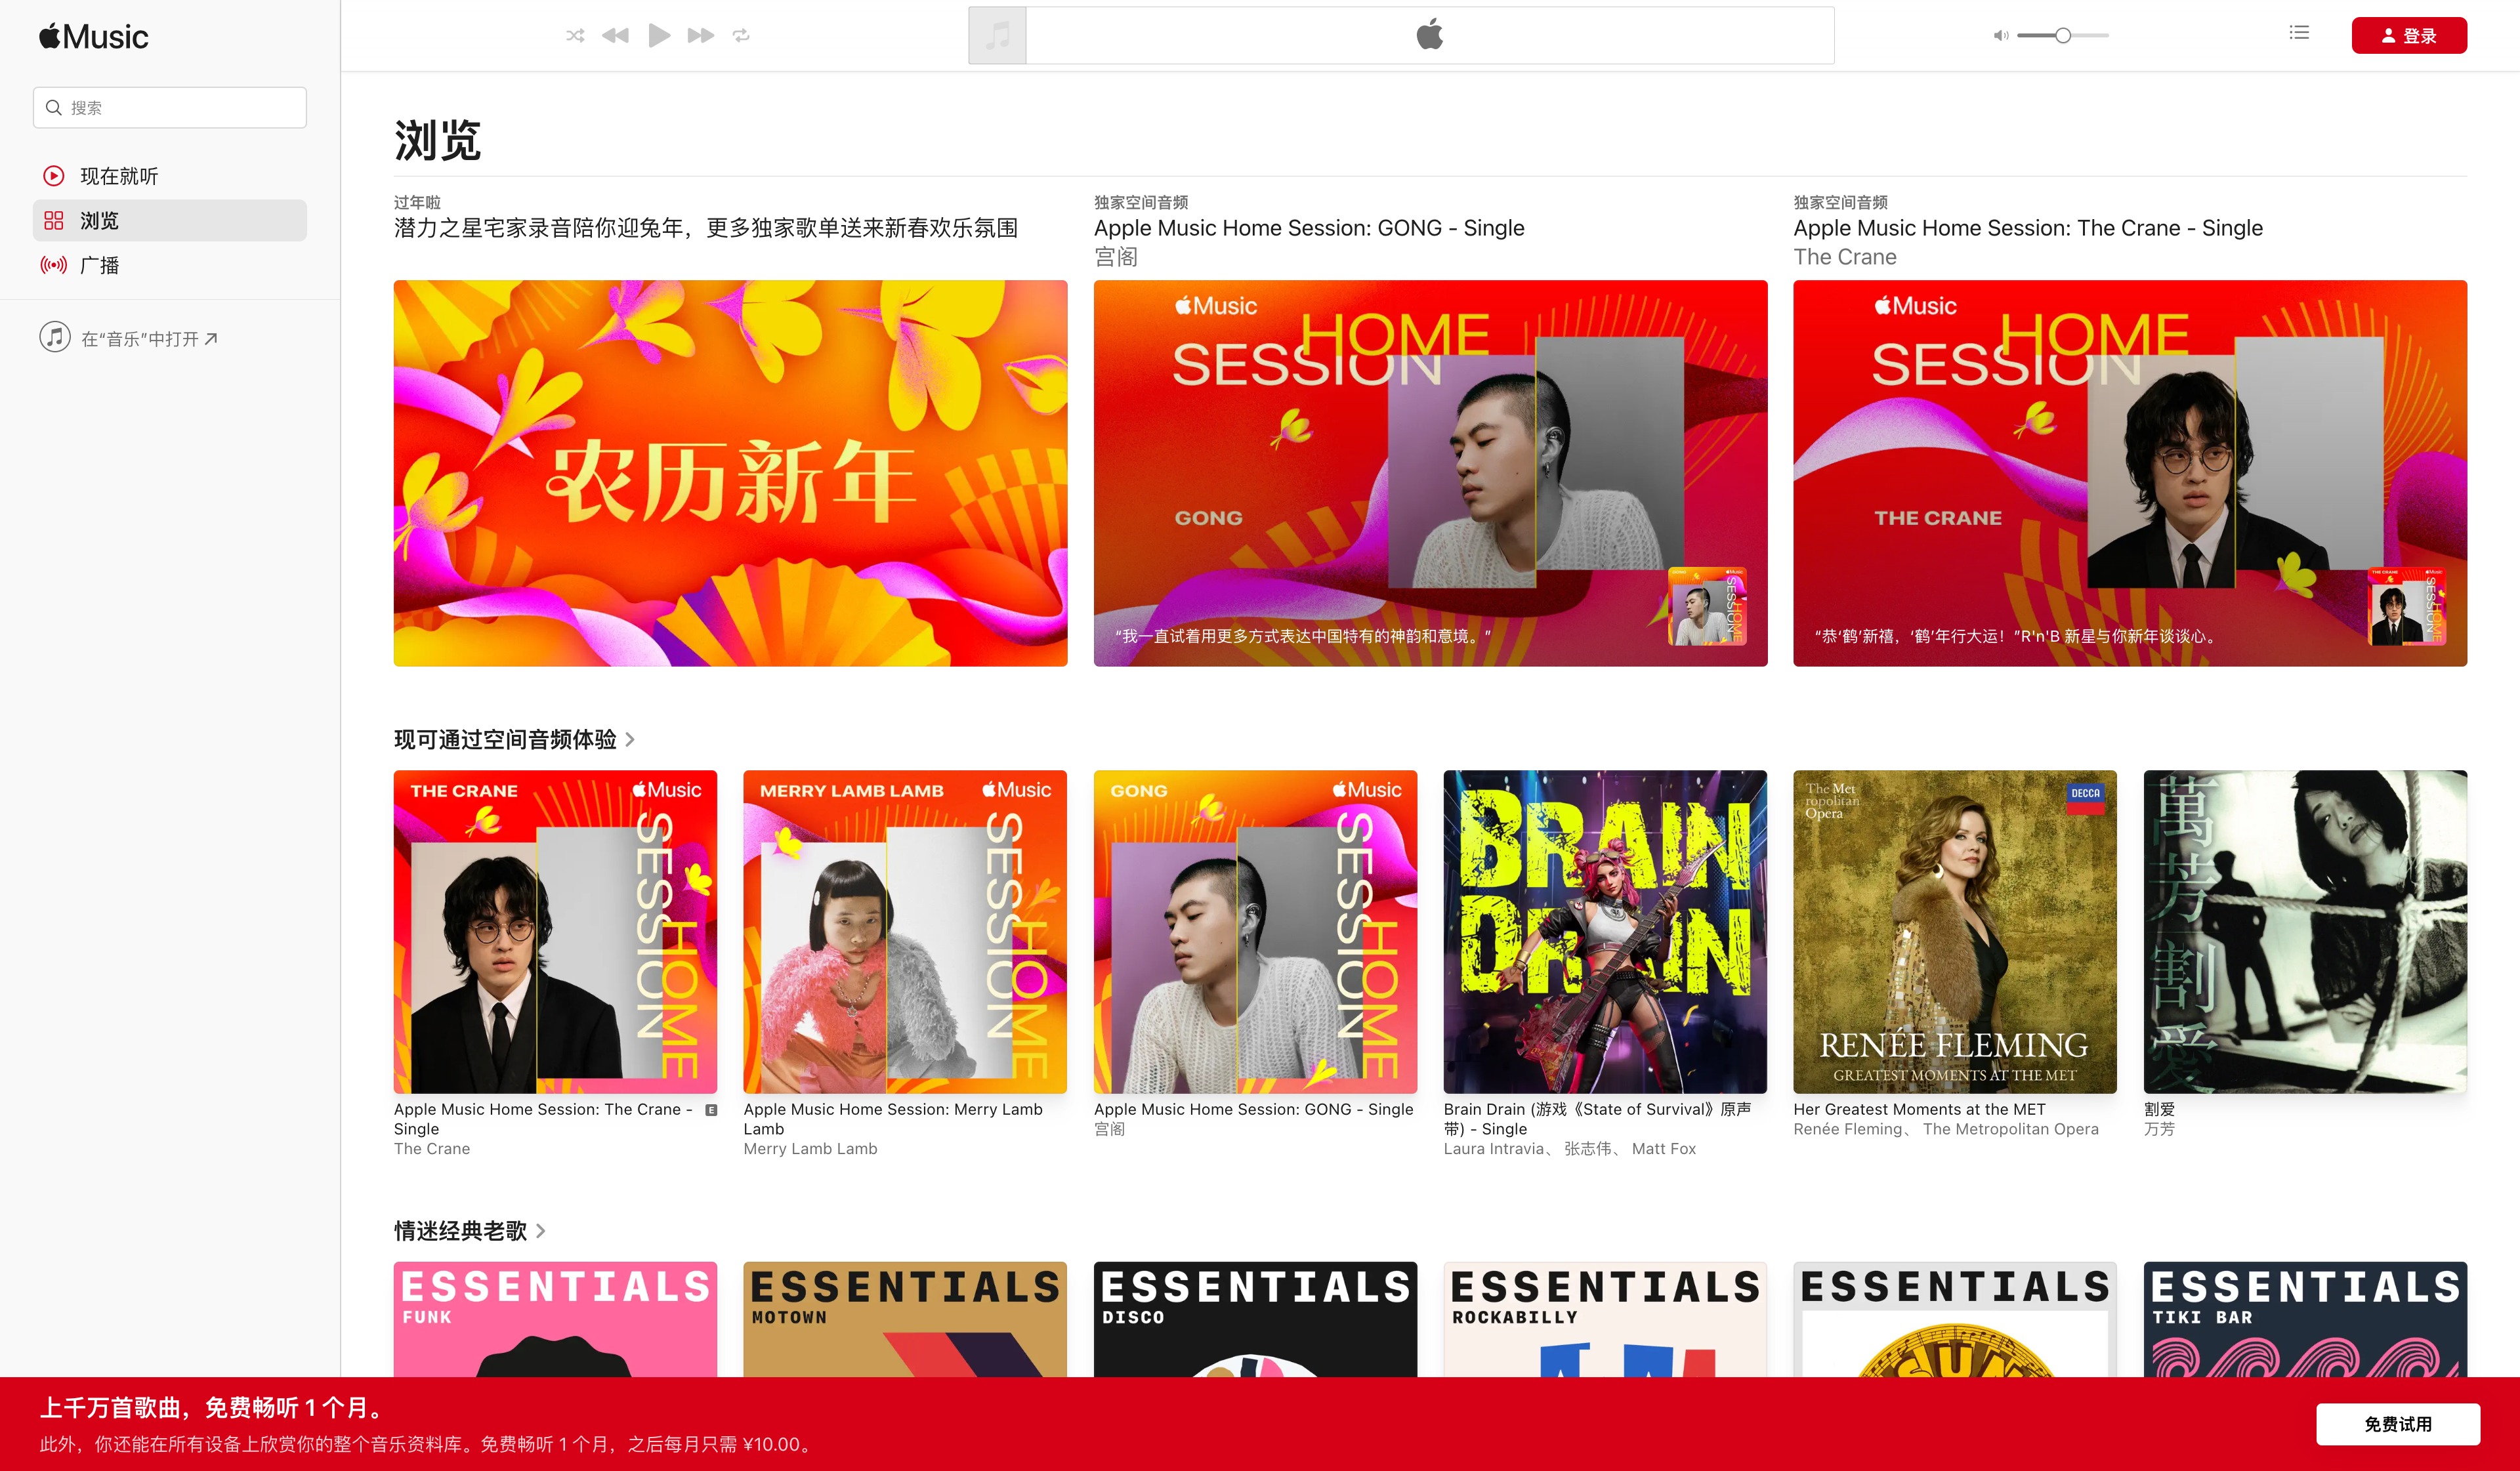This screenshot has height=1471, width=2520.
Task: Expand 情迷经典老歌 section
Action: [469, 1231]
